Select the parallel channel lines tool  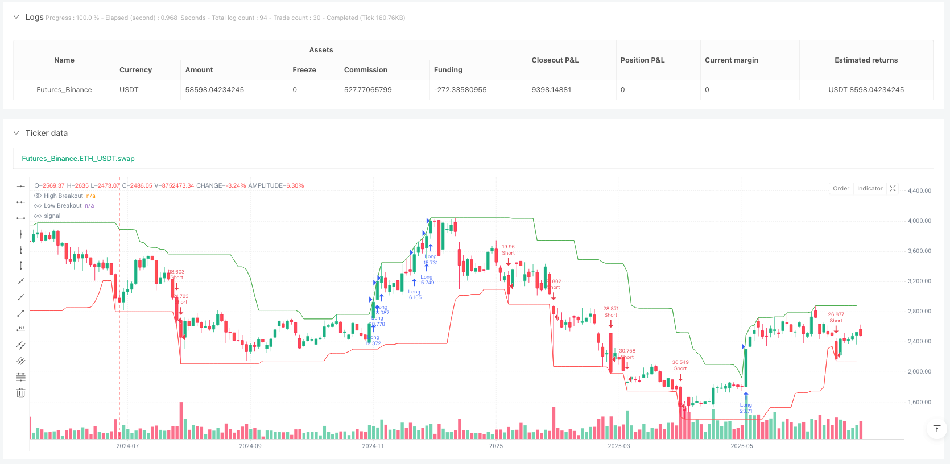point(21,345)
